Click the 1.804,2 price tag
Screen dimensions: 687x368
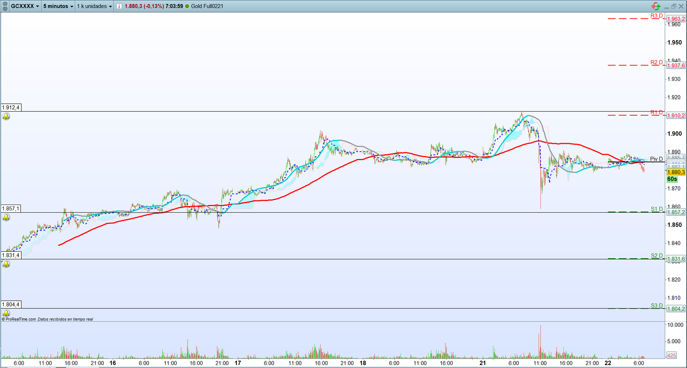pos(676,309)
